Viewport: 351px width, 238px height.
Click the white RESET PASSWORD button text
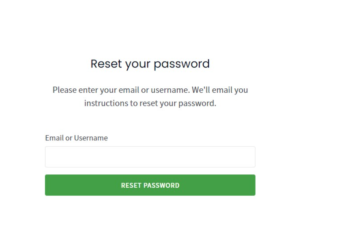pos(150,185)
